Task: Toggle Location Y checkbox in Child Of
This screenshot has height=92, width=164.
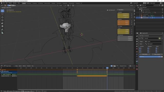Action: point(140,50)
